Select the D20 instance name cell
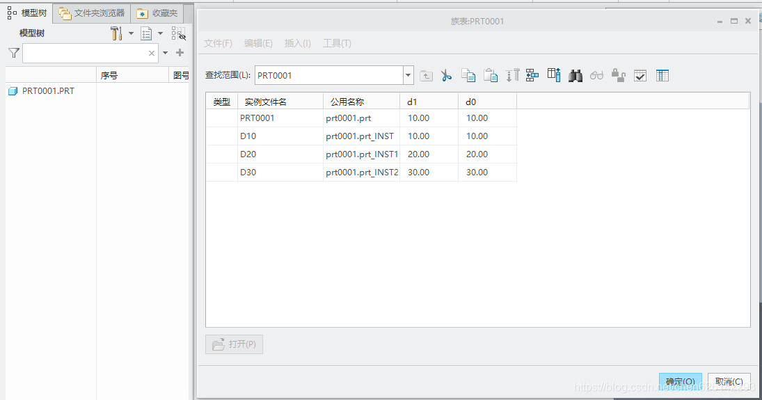Viewport: 762px width, 400px height. [x=280, y=154]
